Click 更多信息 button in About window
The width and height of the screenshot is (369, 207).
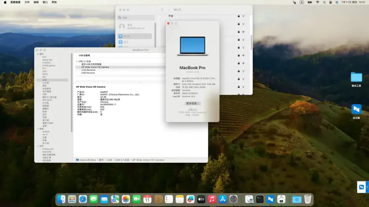(x=192, y=103)
